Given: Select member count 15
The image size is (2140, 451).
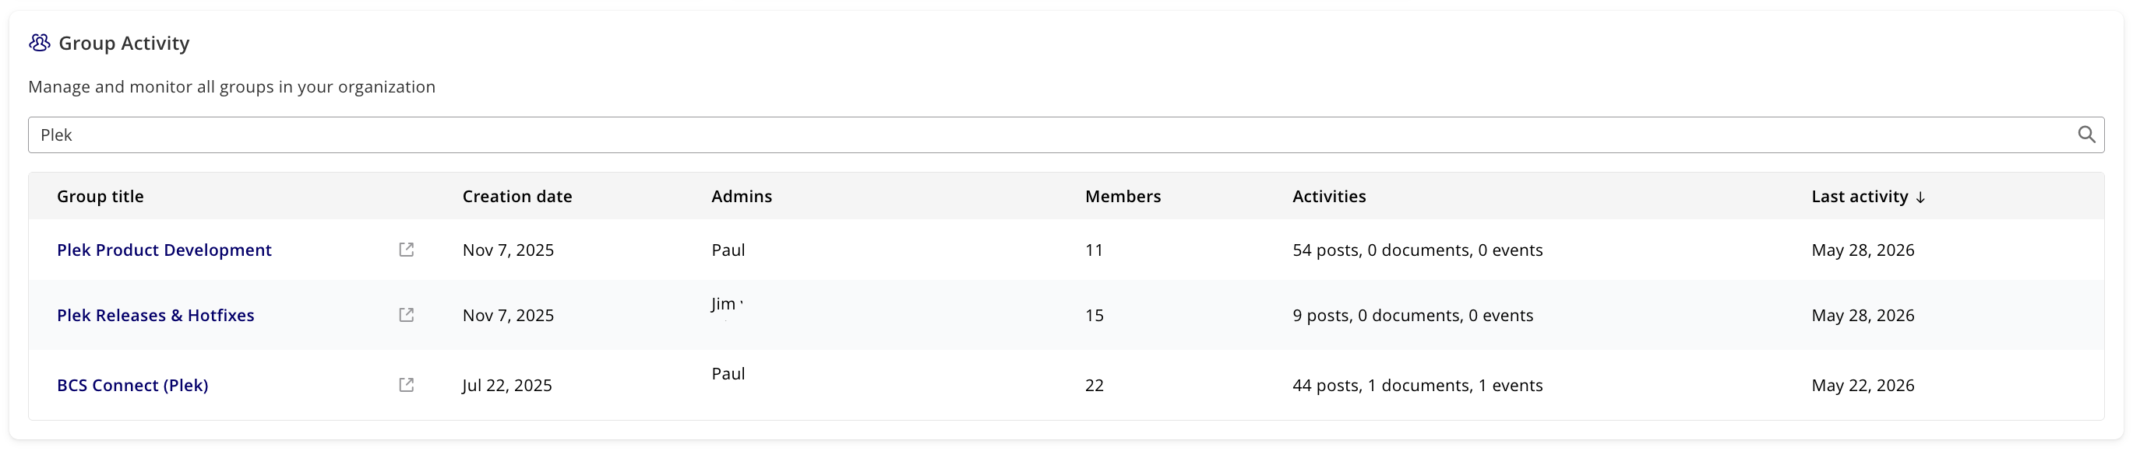Looking at the screenshot, I should tap(1094, 315).
